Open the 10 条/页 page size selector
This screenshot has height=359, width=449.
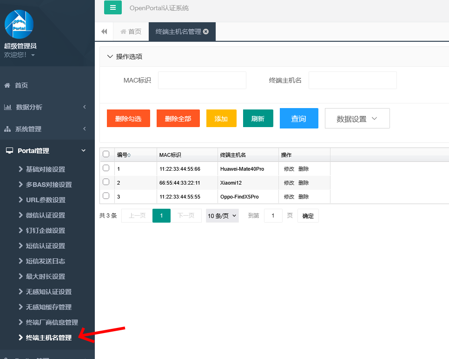tap(222, 216)
